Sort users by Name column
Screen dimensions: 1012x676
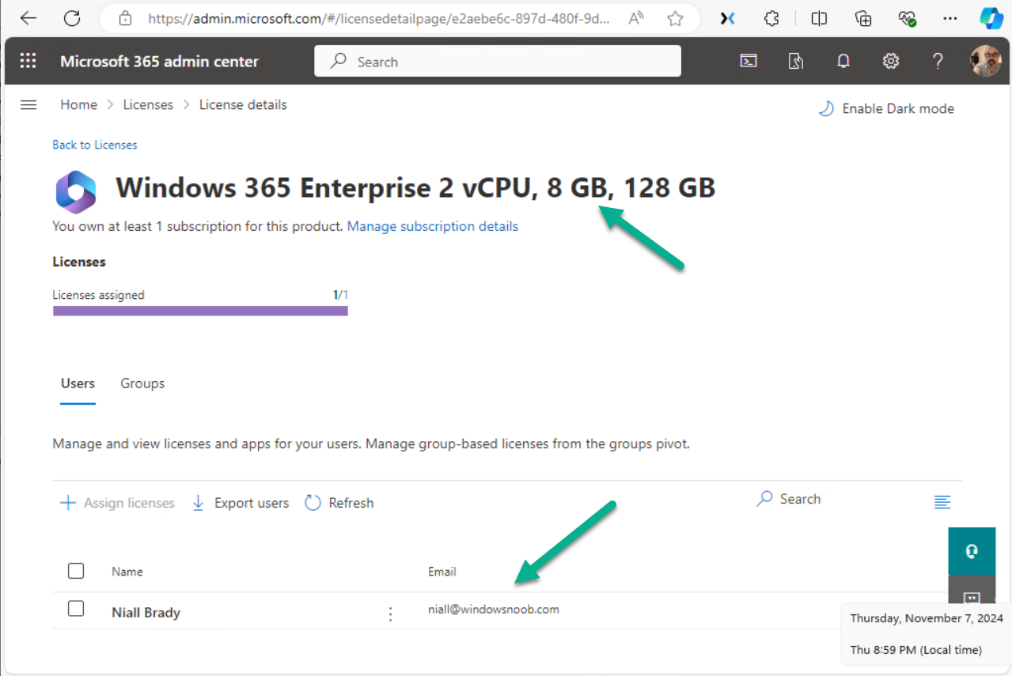point(127,572)
